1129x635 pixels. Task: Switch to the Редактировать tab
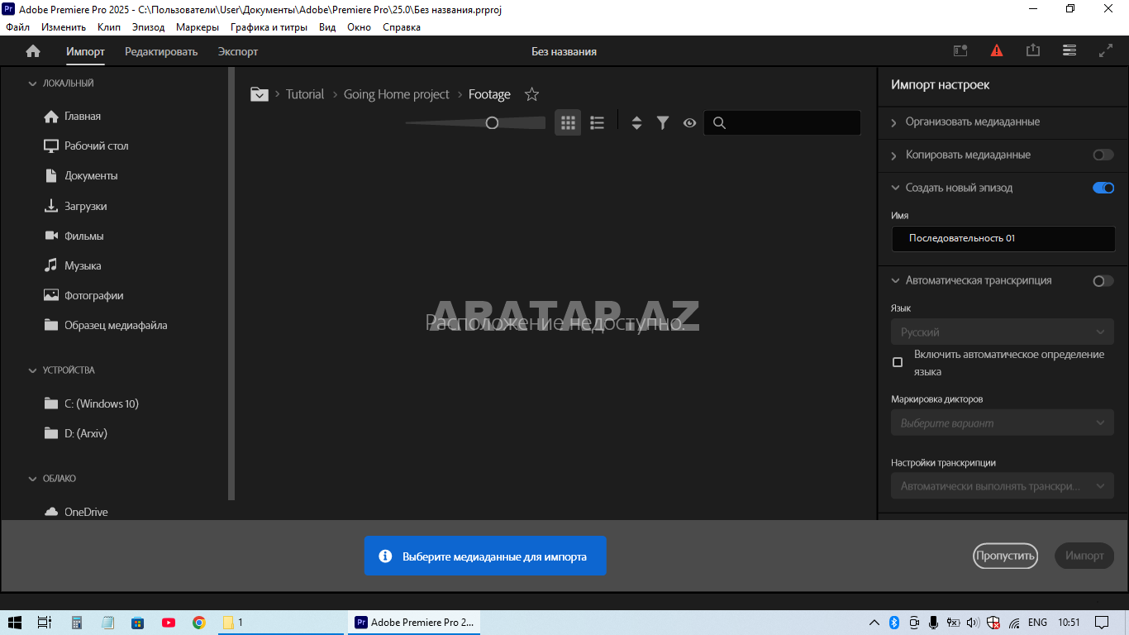(x=161, y=51)
